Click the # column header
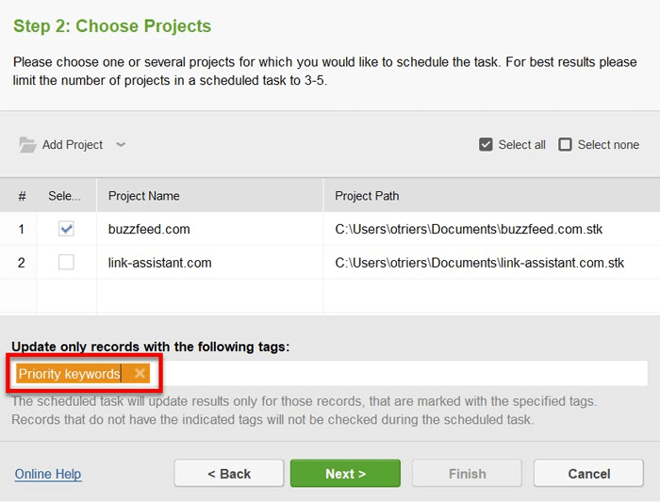This screenshot has height=502, width=660. (22, 196)
